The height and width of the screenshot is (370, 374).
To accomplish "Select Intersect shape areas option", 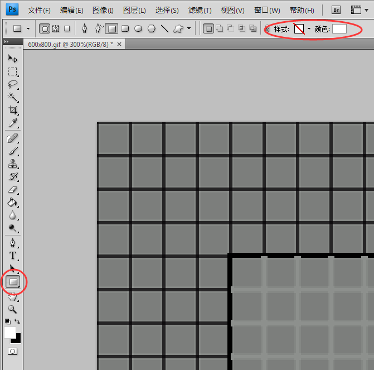I will tap(241, 28).
